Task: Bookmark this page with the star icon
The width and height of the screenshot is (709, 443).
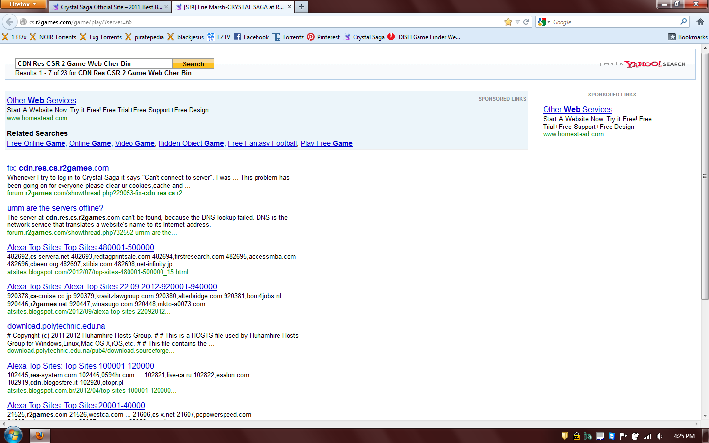Action: [508, 22]
